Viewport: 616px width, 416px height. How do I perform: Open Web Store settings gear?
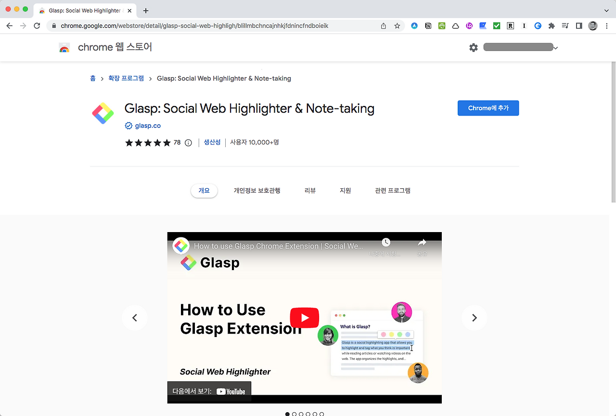pyautogui.click(x=474, y=48)
